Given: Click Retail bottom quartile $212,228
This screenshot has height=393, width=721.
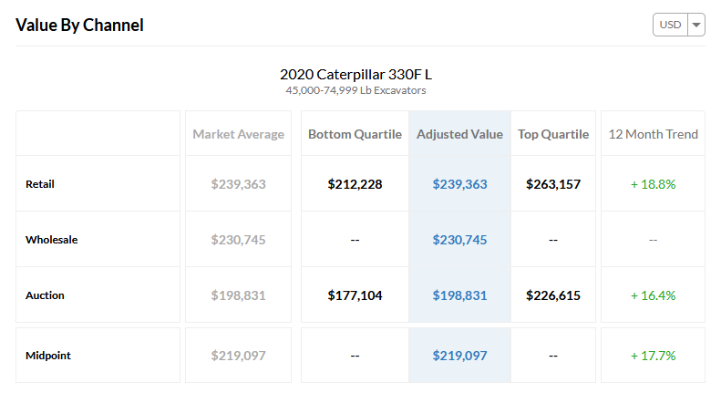Looking at the screenshot, I should click(355, 184).
